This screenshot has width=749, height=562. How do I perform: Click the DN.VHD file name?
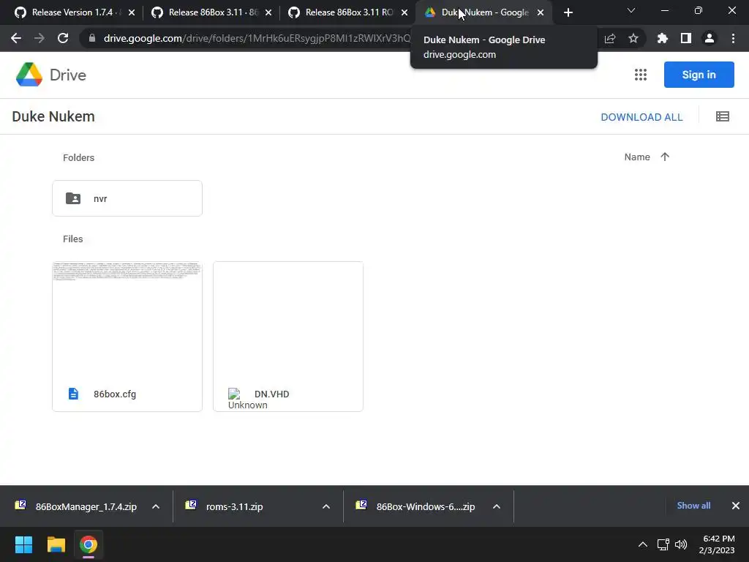pyautogui.click(x=272, y=394)
